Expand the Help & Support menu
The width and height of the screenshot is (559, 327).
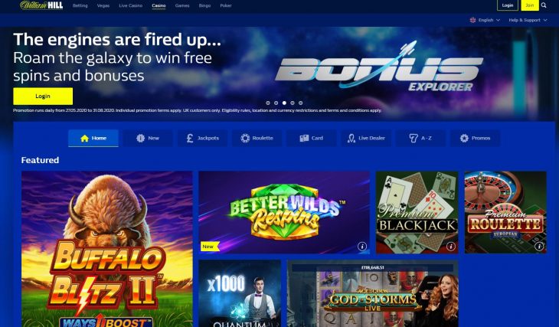[528, 20]
